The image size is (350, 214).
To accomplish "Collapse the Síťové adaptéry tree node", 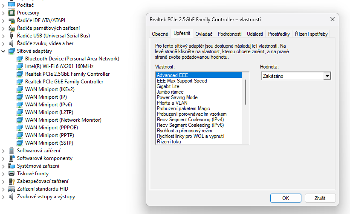I will [x=4, y=51].
